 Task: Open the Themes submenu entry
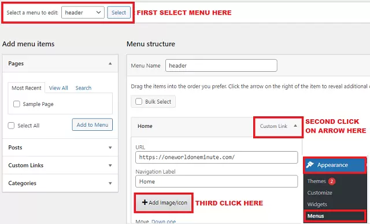point(316,181)
